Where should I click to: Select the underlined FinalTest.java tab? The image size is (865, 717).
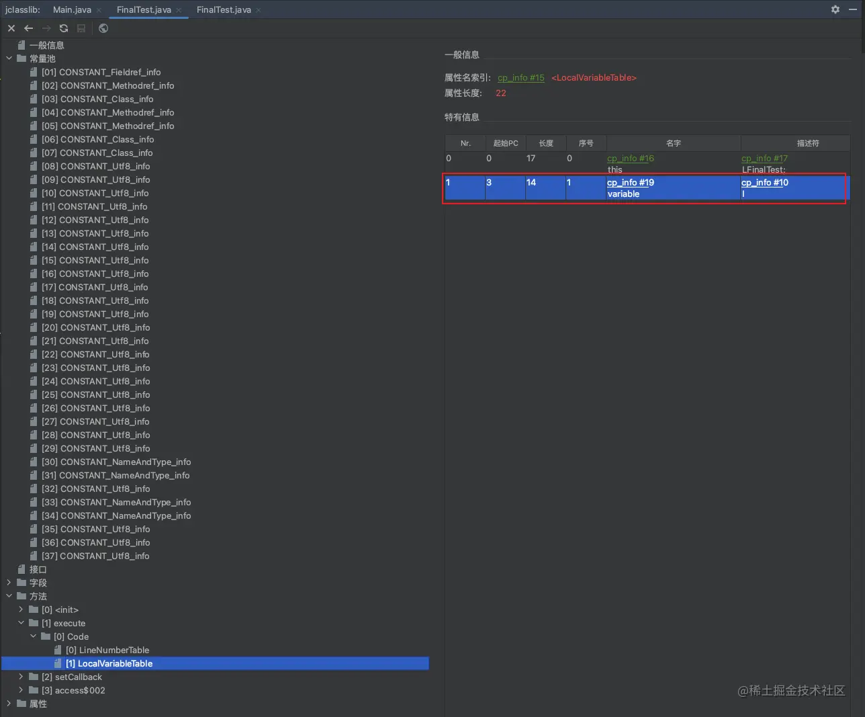pos(144,9)
